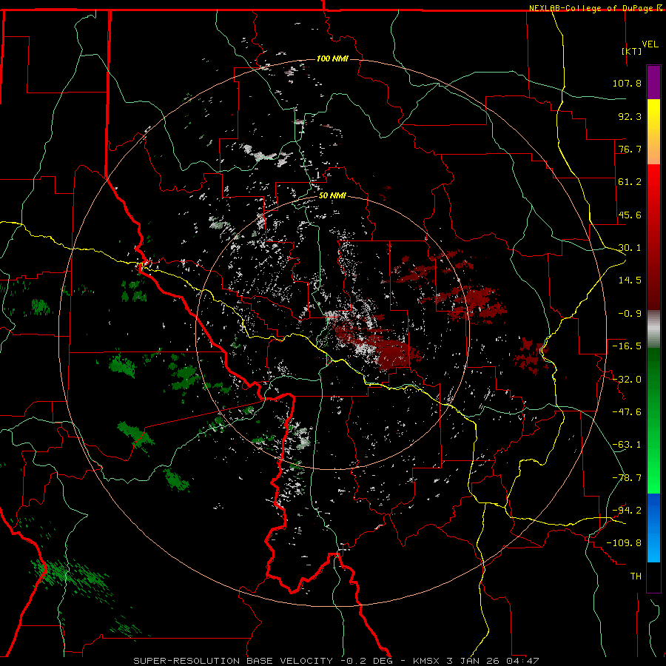Click the TH legend label
The image size is (666, 666).
636,576
